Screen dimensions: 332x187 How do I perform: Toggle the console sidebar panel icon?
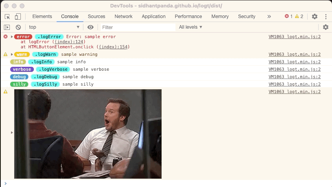pos(7,27)
